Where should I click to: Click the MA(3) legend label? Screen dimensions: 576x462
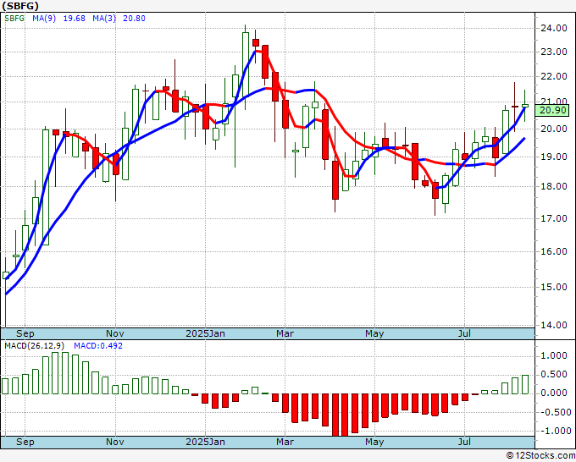pyautogui.click(x=104, y=19)
